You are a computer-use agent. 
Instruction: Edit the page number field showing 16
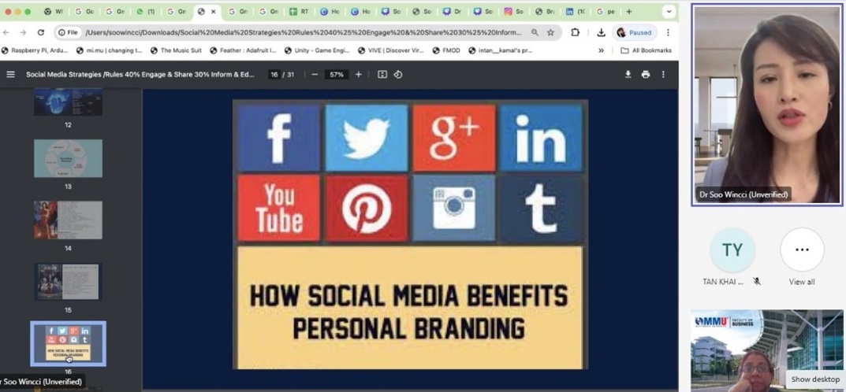[x=274, y=74]
